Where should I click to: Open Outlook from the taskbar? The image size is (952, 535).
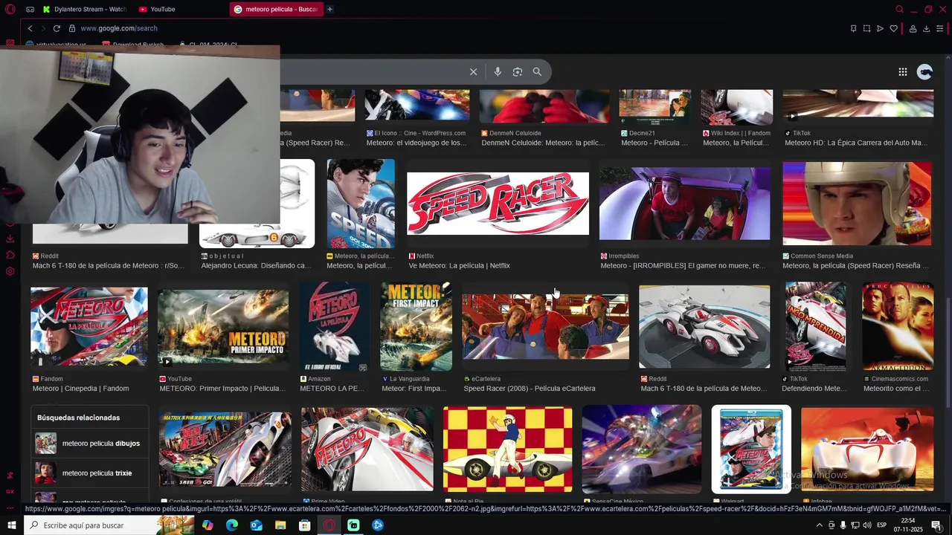256,525
